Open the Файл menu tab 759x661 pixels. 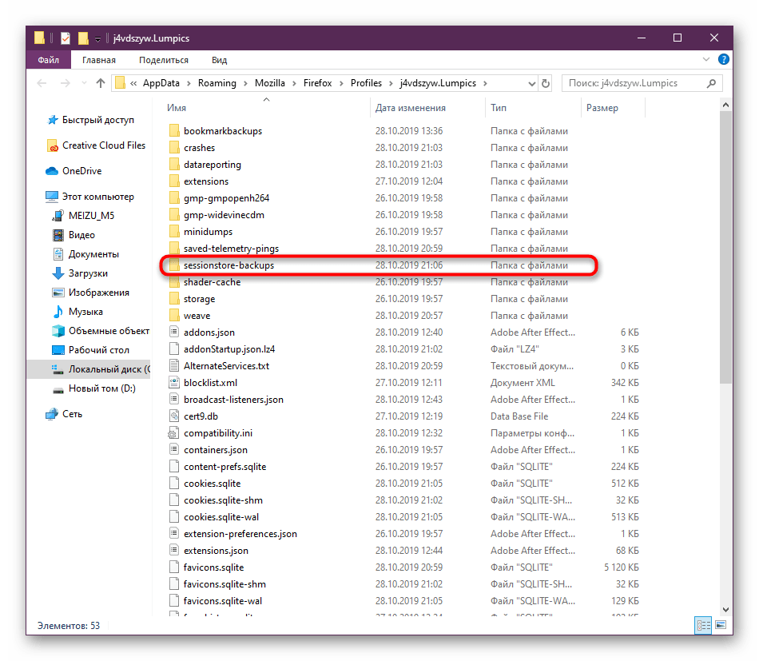(48, 60)
